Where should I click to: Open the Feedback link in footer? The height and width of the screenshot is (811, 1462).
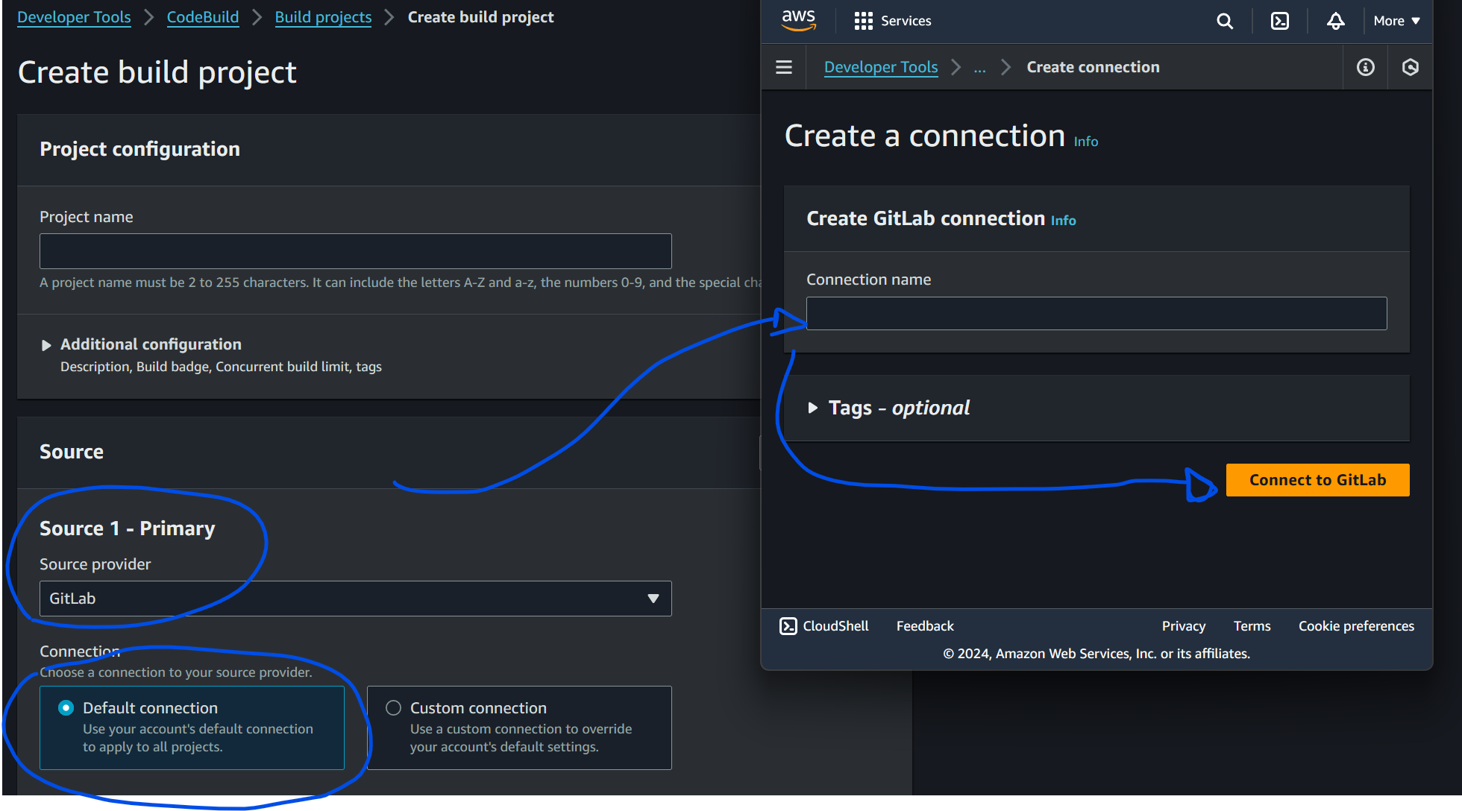pos(925,626)
